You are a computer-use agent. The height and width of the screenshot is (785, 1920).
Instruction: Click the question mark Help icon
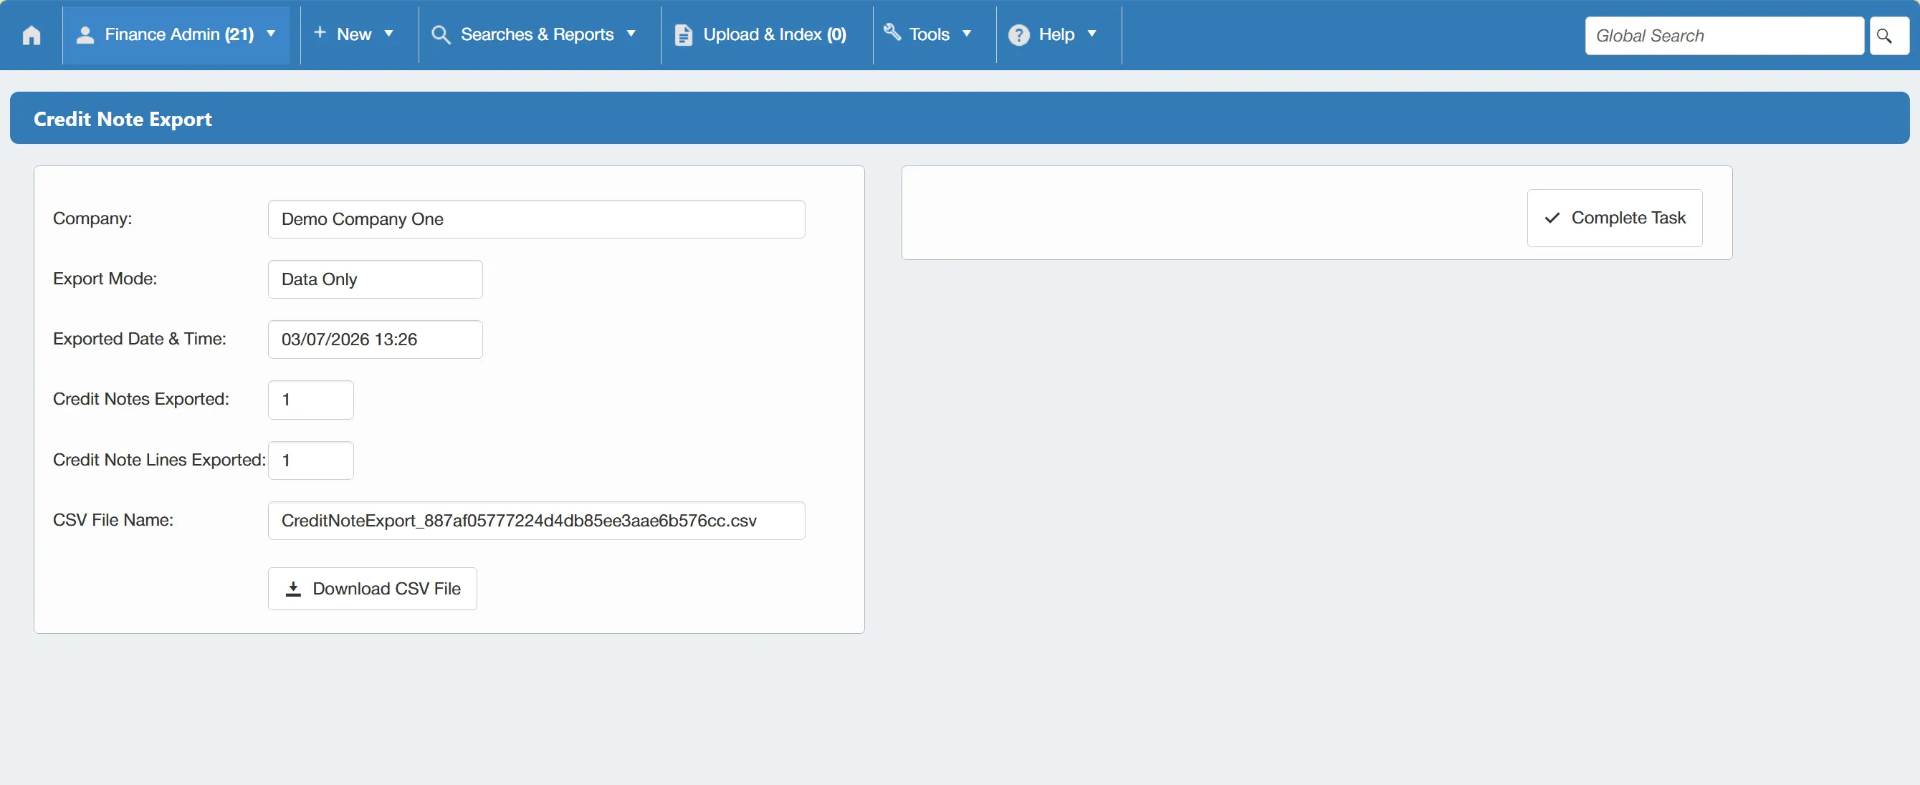(x=1018, y=35)
